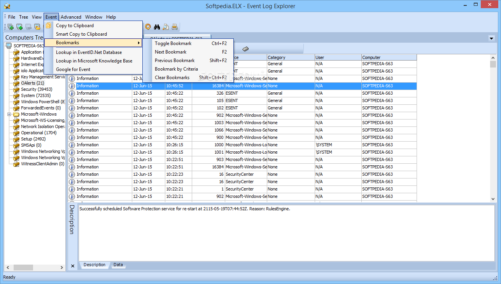Select the Windows PowerShell log in the tree
Viewport: 501px width, 284px height.
(x=43, y=102)
